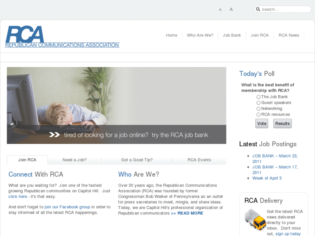
Task: Switch to the RCA Events tab
Action: point(199,160)
